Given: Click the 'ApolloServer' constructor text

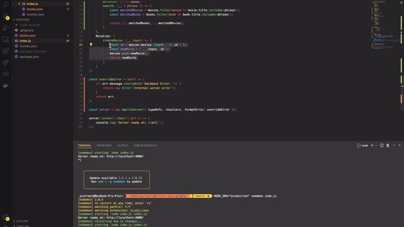Looking at the screenshot, I should 132,110.
